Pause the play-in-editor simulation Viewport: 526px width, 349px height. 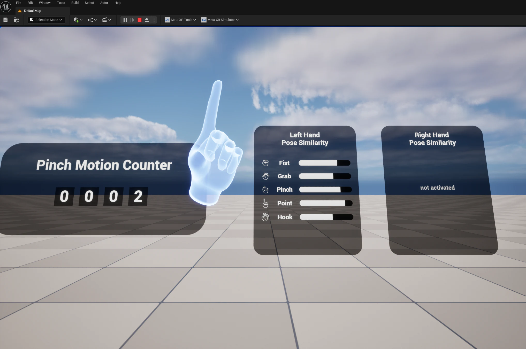coord(125,20)
